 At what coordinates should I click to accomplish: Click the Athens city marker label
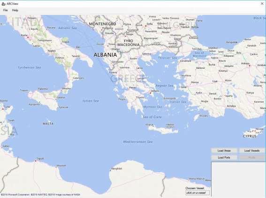point(155,91)
